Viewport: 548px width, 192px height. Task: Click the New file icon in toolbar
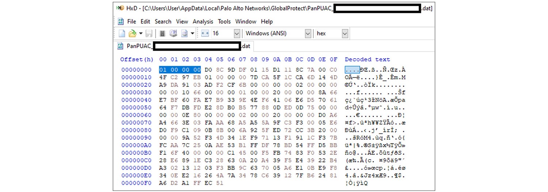[x=122, y=34]
